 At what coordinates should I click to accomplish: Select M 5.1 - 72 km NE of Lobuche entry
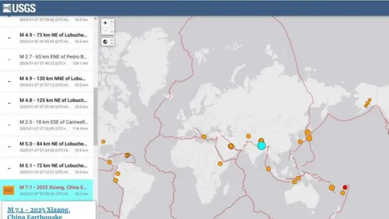point(47,169)
